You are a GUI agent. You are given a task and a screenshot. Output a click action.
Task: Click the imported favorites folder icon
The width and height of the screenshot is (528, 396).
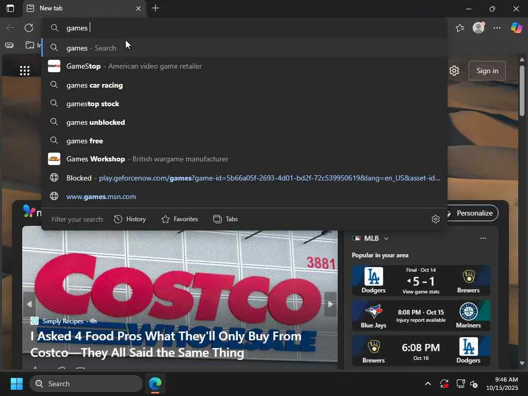[x=30, y=45]
